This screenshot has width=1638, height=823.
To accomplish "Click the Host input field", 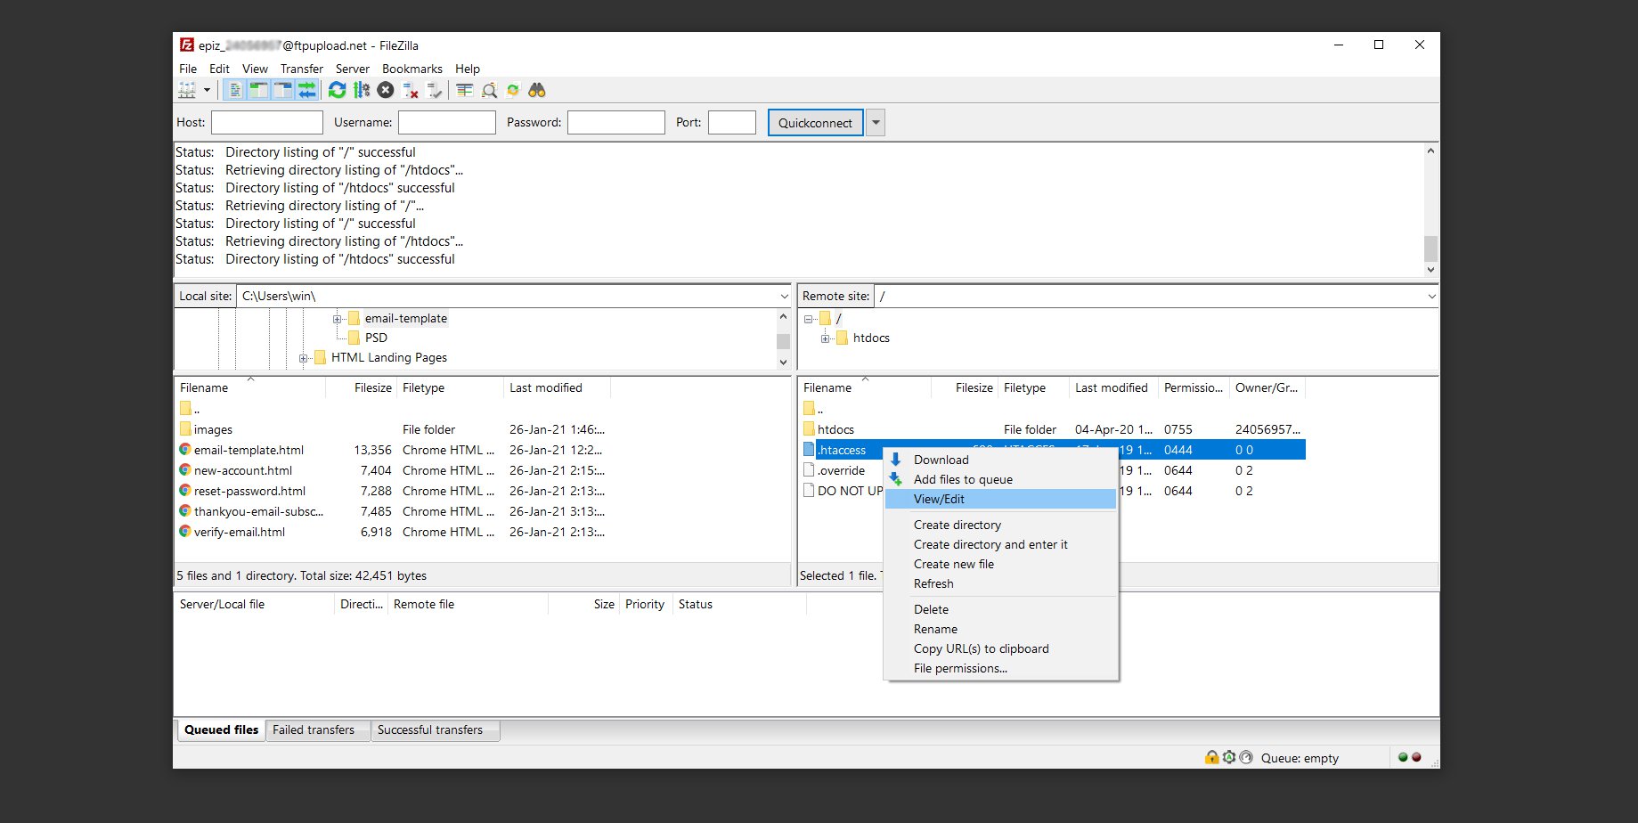I will 267,122.
